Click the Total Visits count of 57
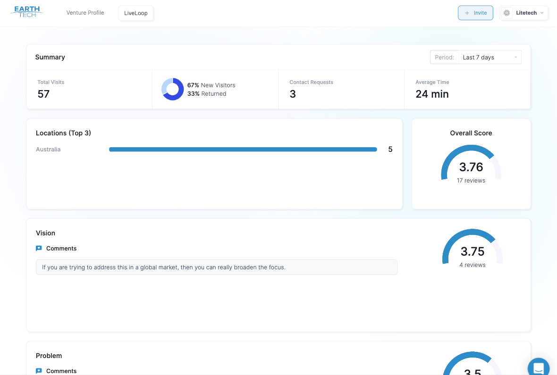 43,94
